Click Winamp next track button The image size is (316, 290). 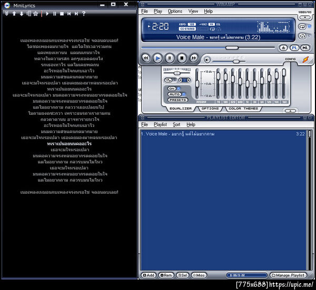[193, 58]
